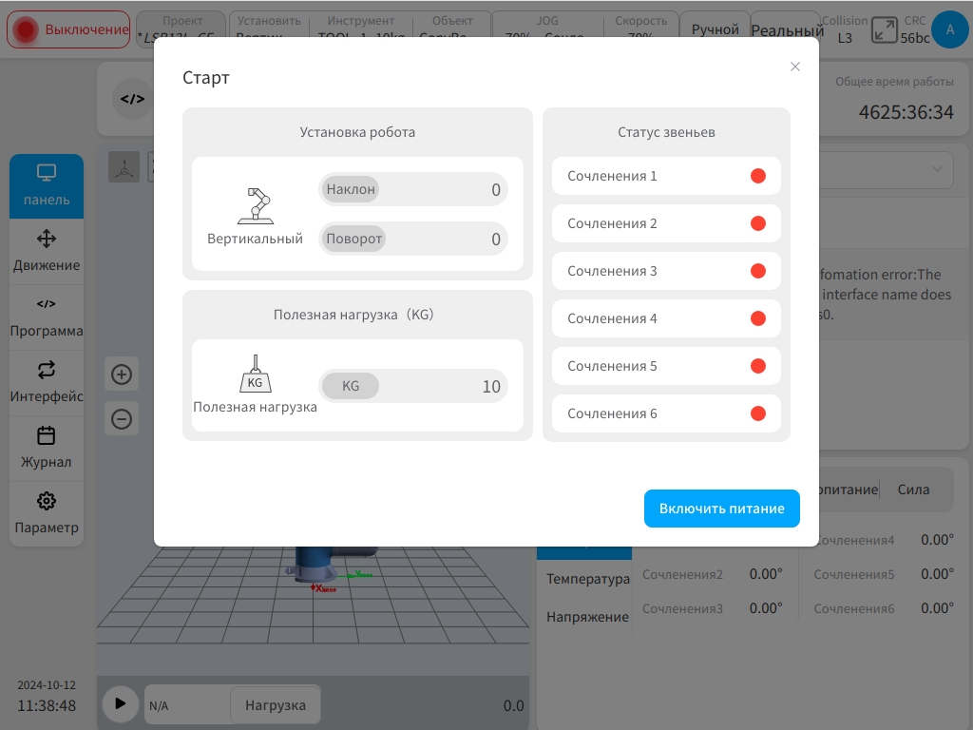The width and height of the screenshot is (973, 730).
Task: Expand the dropdown chevron at right panel
Action: [937, 169]
